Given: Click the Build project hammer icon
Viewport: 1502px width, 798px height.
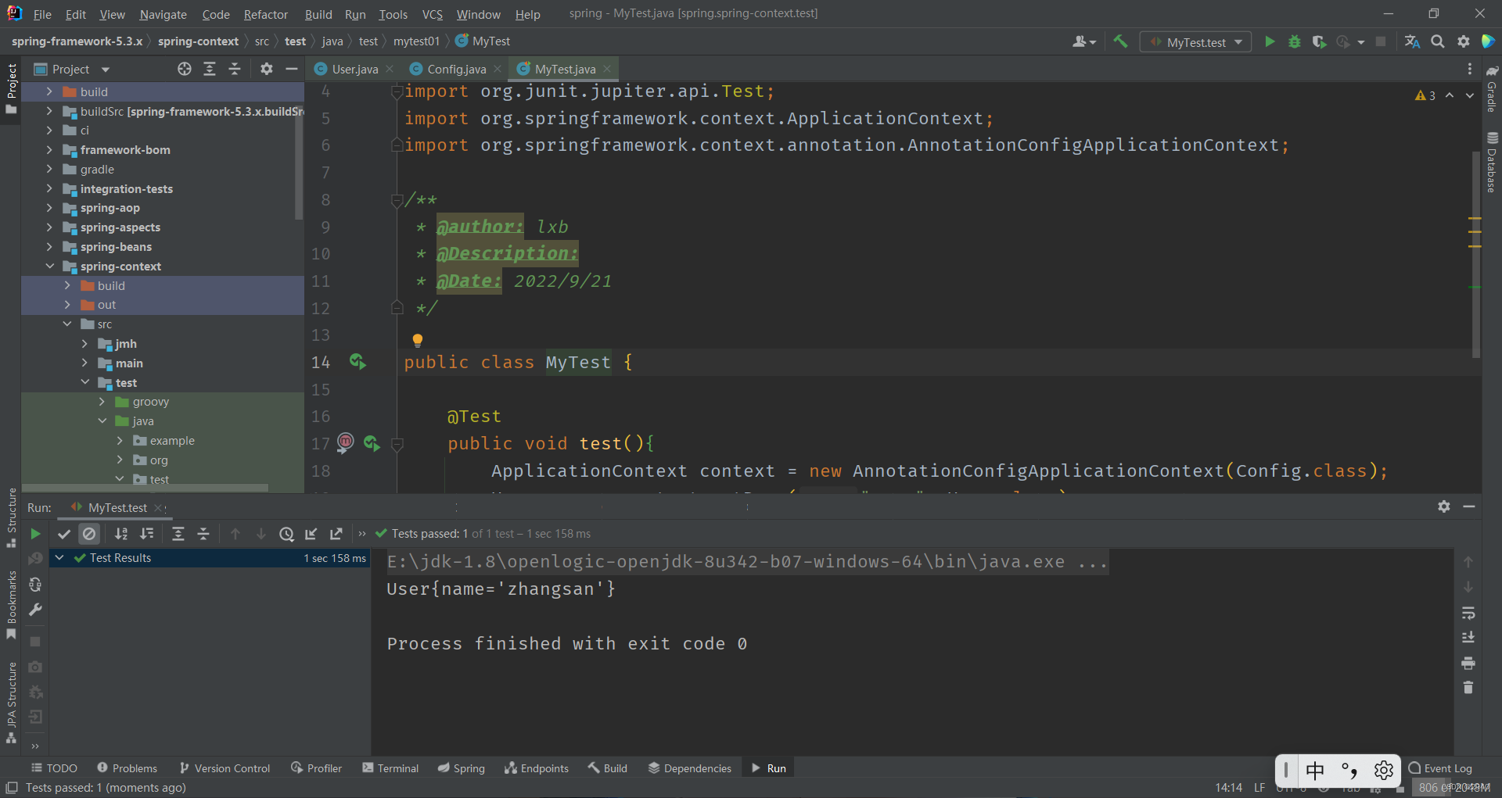Looking at the screenshot, I should 1120,41.
